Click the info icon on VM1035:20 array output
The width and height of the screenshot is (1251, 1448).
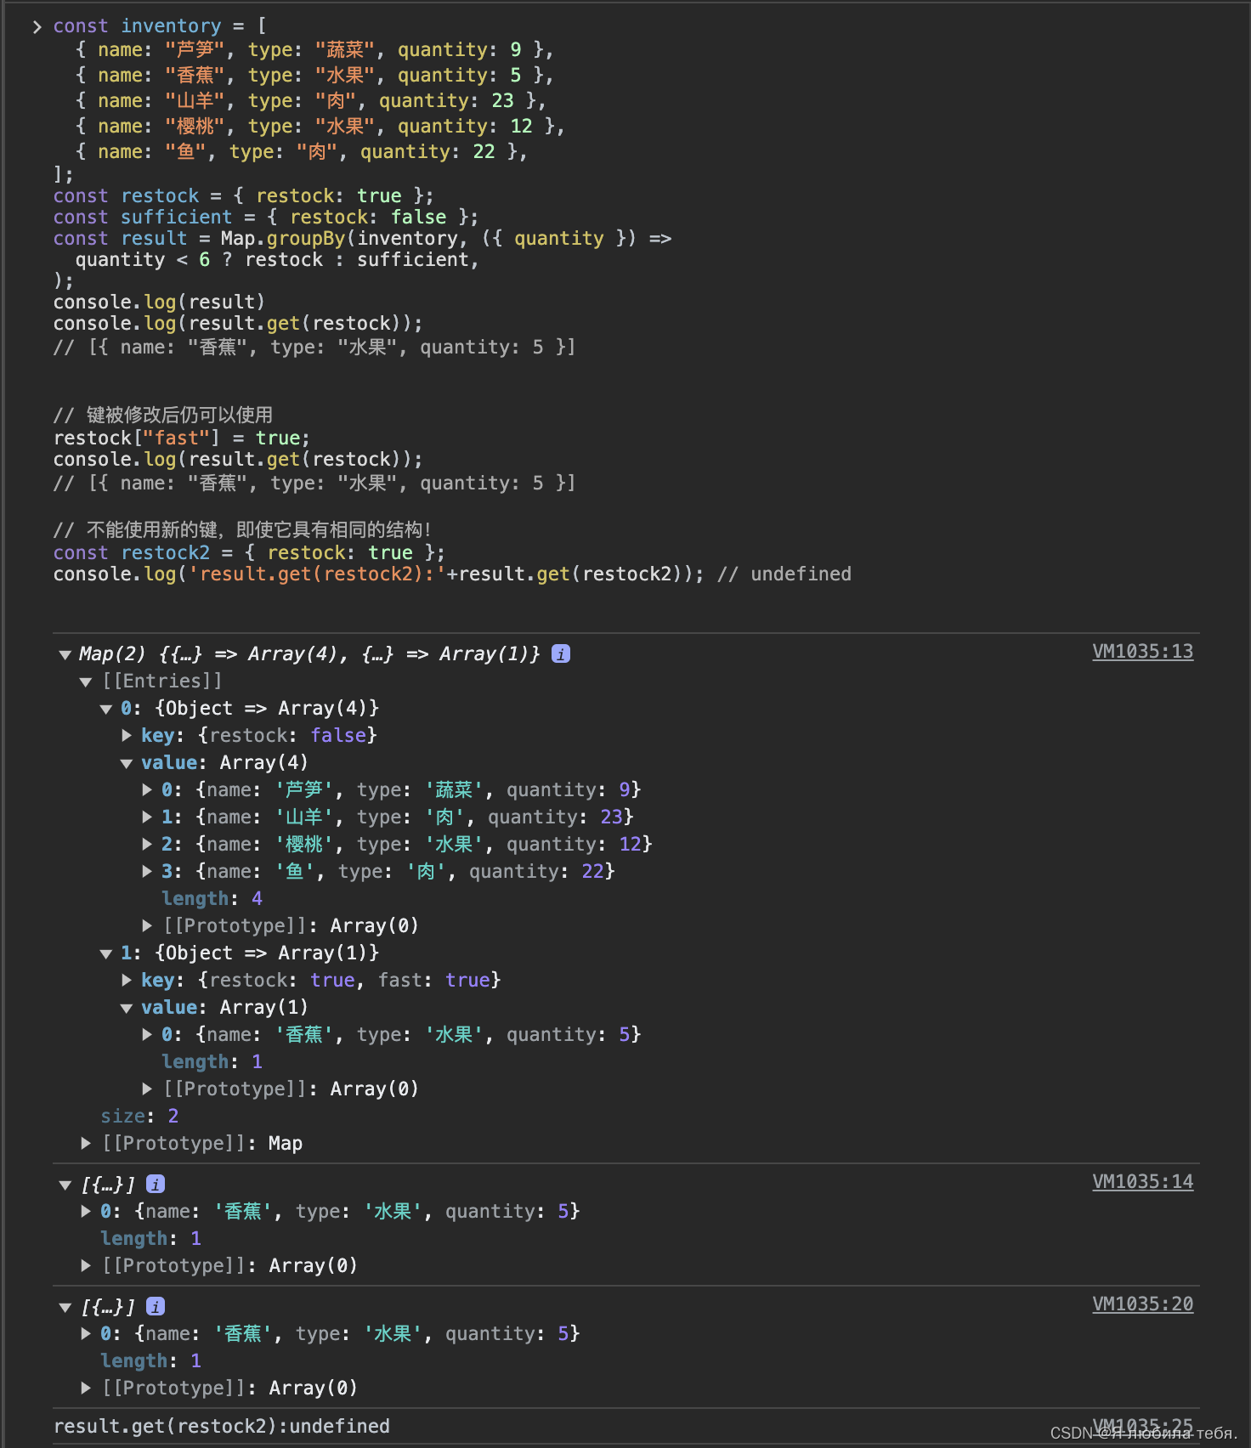point(156,1306)
